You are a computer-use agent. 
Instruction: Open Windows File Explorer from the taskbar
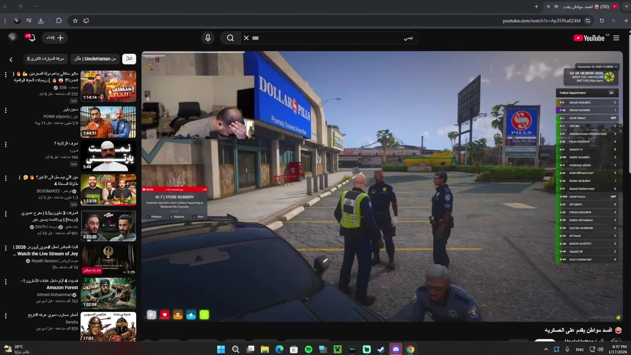265,349
